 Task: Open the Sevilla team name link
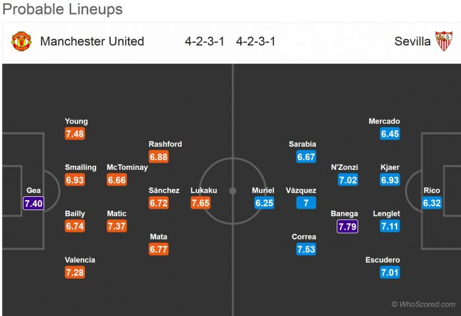pyautogui.click(x=412, y=41)
